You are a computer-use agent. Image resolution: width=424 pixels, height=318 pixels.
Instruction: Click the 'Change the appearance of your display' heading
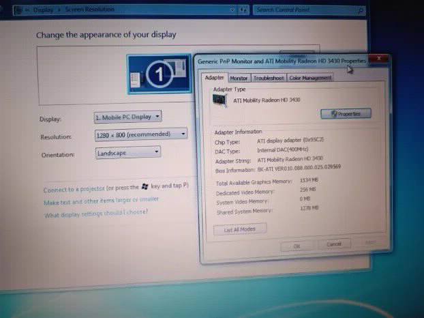[x=106, y=35]
